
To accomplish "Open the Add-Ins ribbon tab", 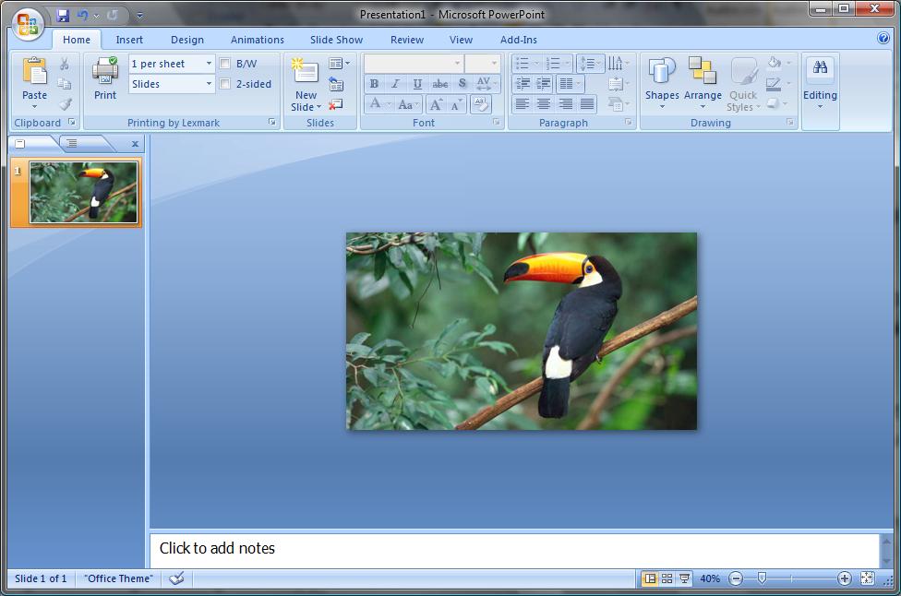I will 518,40.
